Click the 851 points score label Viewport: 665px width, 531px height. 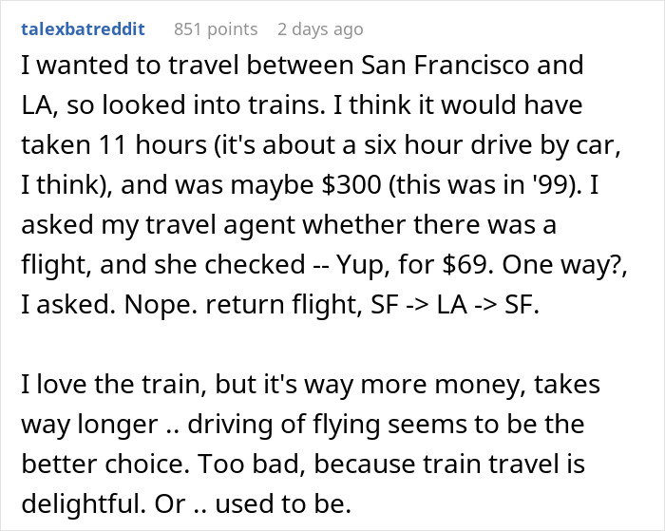[217, 28]
